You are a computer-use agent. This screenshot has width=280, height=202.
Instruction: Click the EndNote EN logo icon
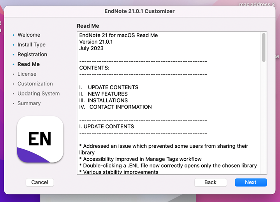pos(40,139)
